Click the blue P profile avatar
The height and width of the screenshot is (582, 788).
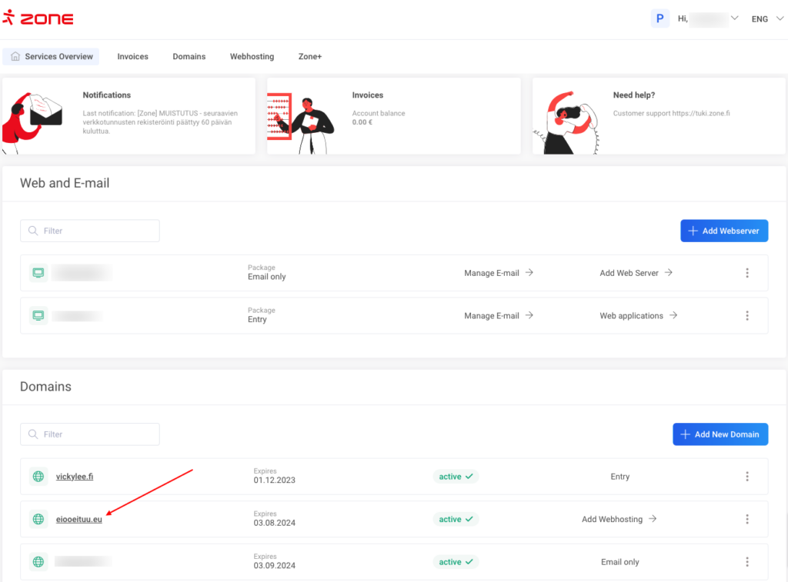click(x=659, y=18)
